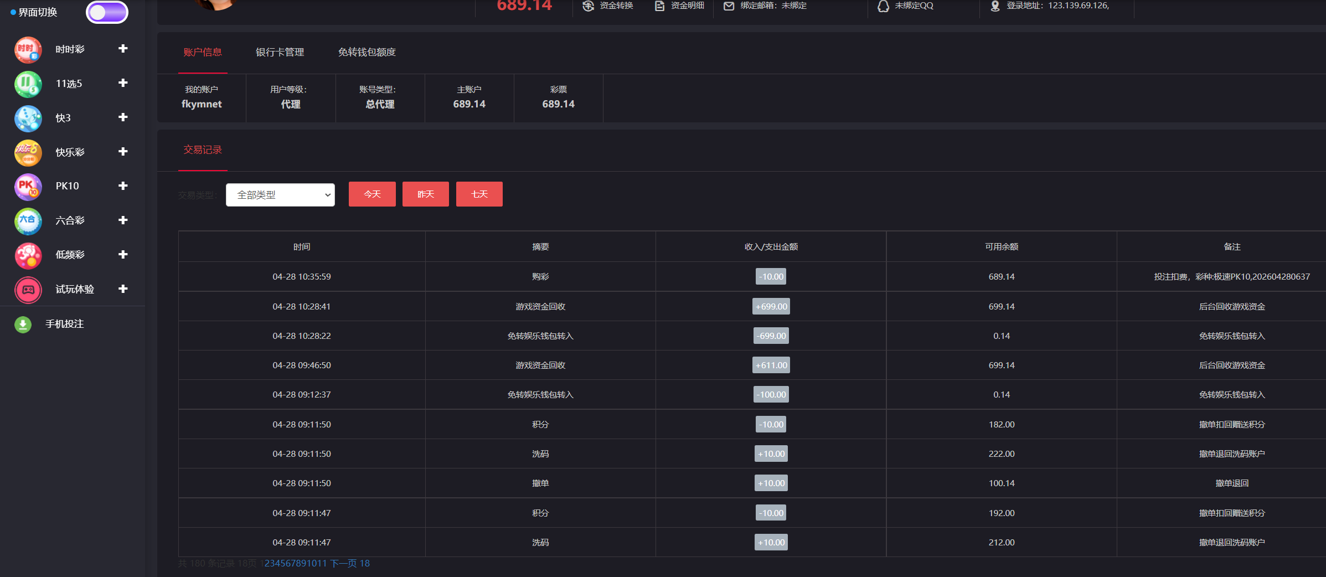Viewport: 1326px width, 577px height.
Task: Click the 试玩体验 gamepad icon
Action: (28, 290)
